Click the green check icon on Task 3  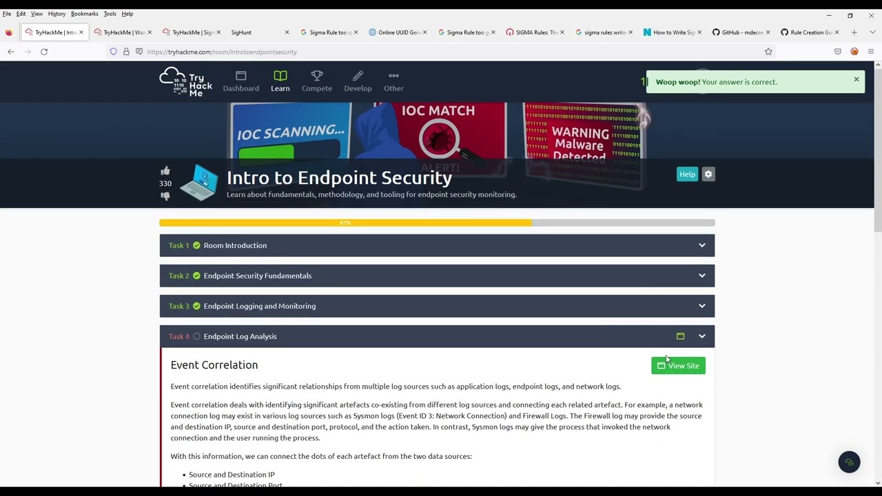(x=196, y=306)
